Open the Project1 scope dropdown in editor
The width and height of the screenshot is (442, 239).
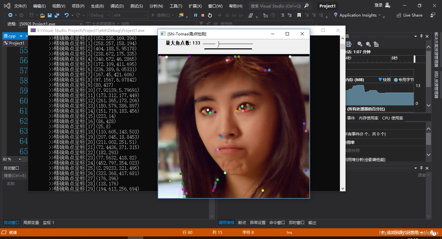pyautogui.click(x=15, y=43)
